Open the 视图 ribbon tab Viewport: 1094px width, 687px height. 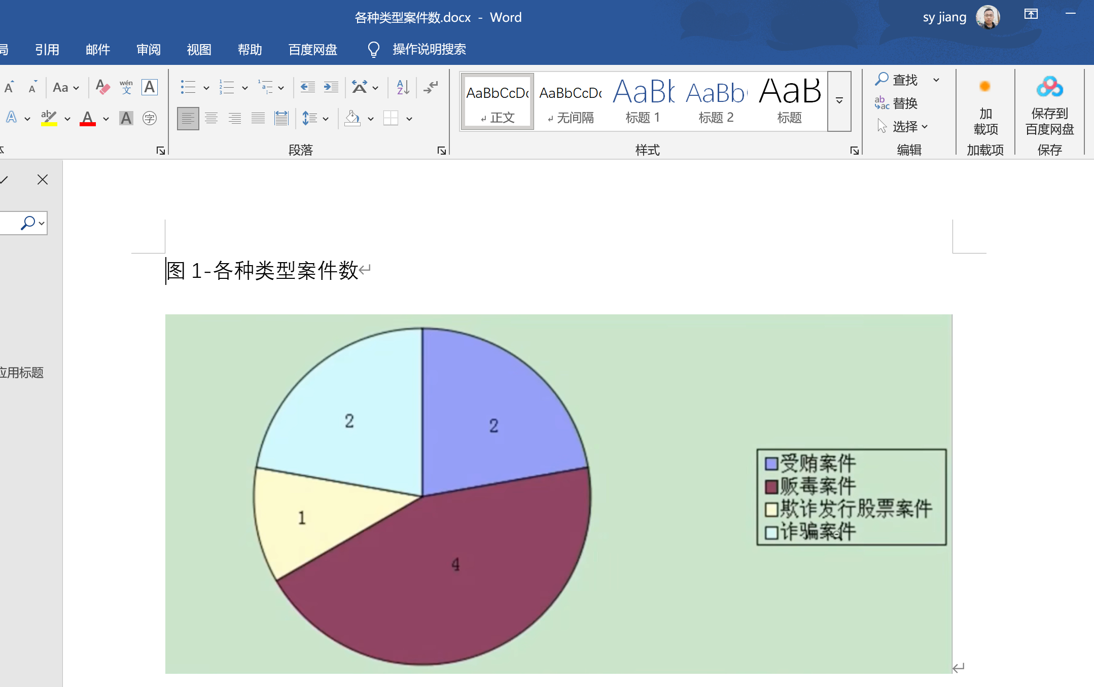199,50
